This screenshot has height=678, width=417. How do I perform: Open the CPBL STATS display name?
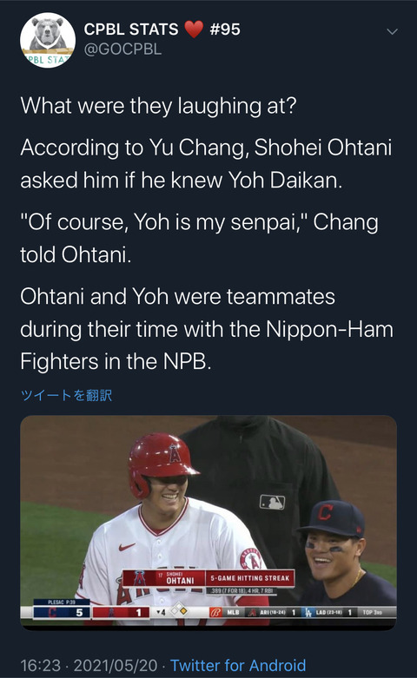(131, 29)
